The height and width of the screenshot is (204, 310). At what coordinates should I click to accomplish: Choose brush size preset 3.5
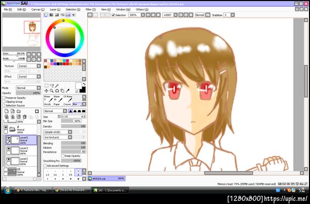point(71,172)
